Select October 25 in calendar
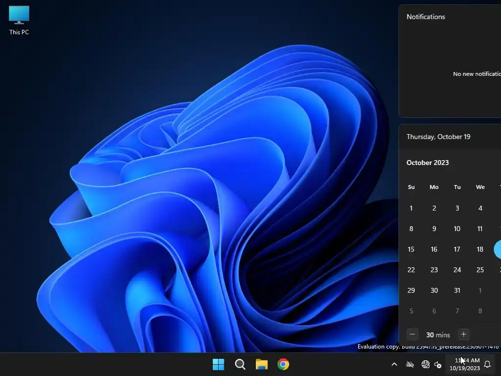The height and width of the screenshot is (376, 501). pos(480,270)
